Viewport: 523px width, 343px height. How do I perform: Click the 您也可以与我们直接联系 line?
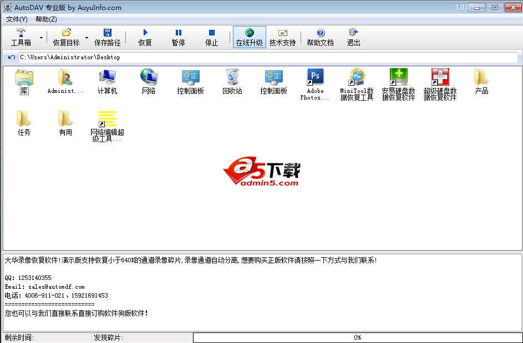77,313
